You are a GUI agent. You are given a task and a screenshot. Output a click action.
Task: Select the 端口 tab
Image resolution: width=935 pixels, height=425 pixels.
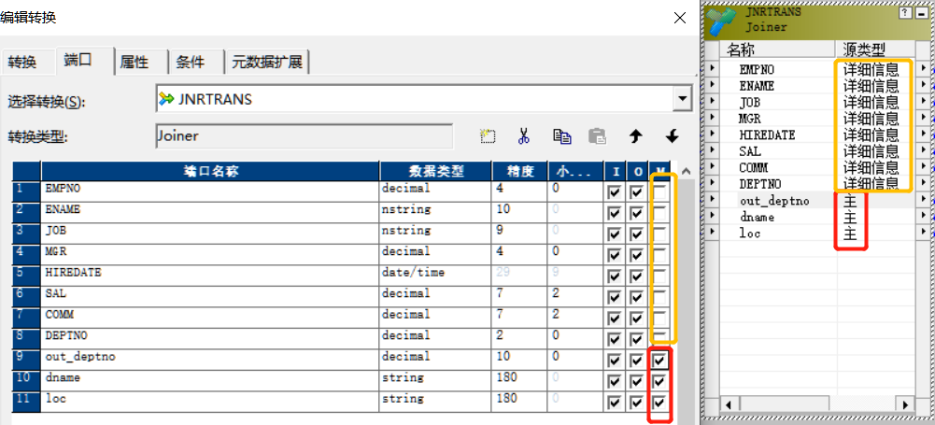coord(78,61)
